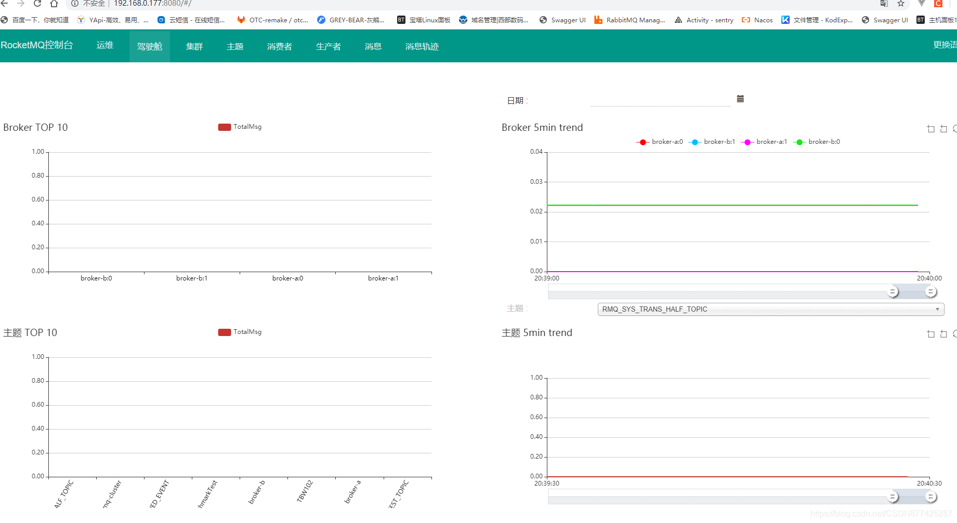Open the 消息轨迹 message trace tab
Image resolution: width=957 pixels, height=523 pixels.
pyautogui.click(x=422, y=46)
